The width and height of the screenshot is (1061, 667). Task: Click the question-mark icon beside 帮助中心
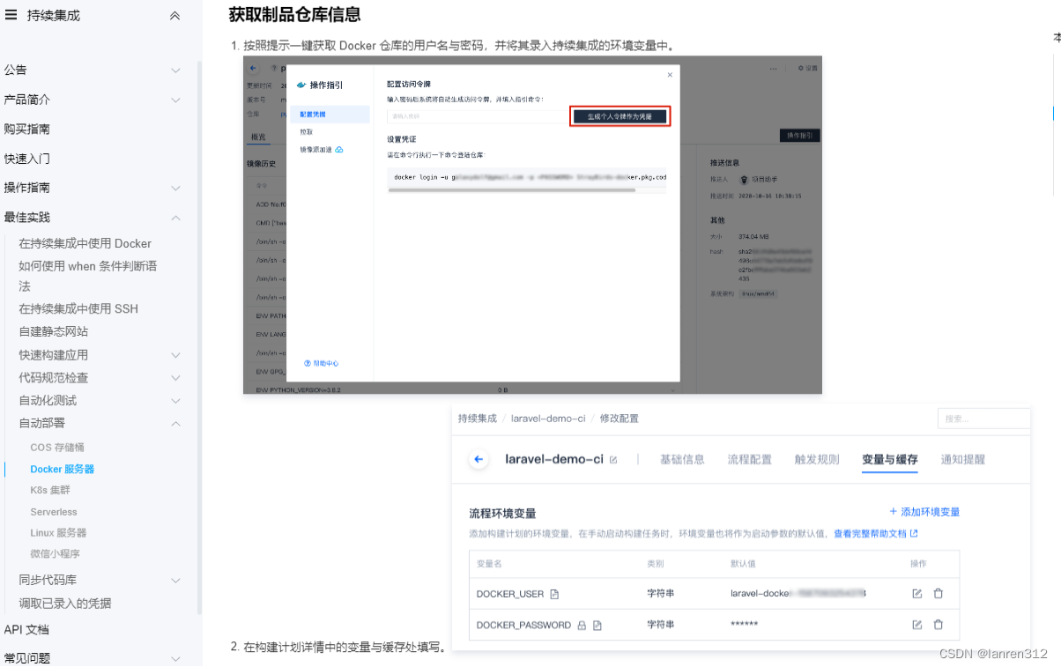click(308, 363)
